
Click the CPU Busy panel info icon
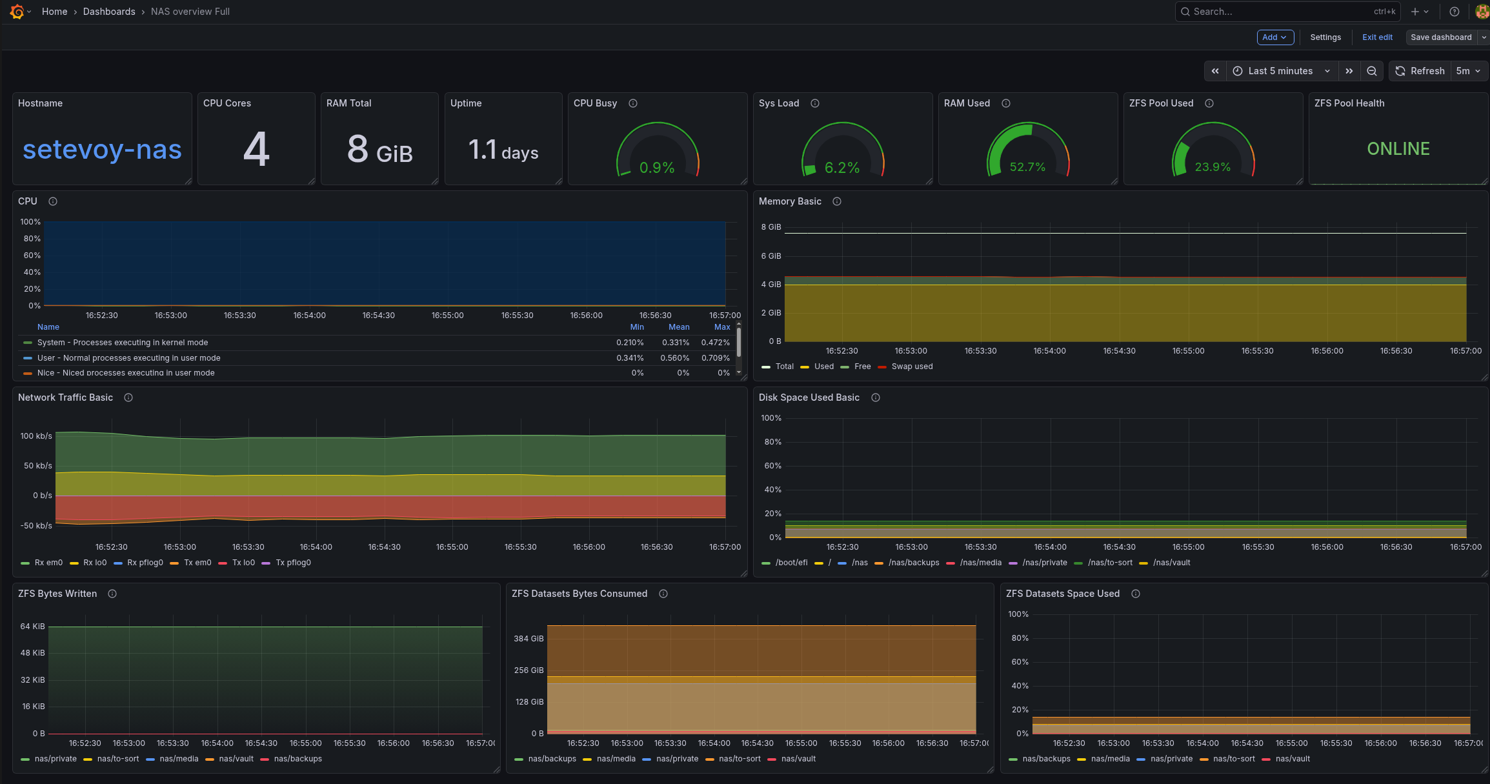tap(633, 103)
